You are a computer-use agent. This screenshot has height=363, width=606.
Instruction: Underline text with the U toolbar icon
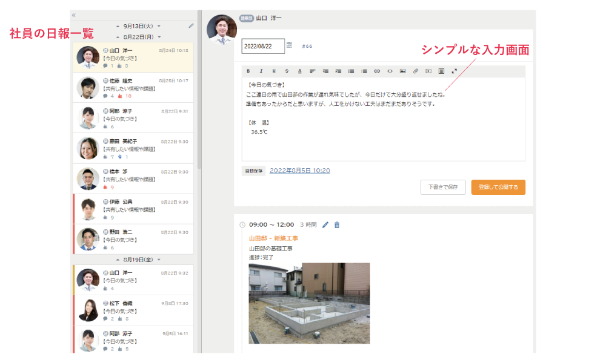tap(274, 71)
